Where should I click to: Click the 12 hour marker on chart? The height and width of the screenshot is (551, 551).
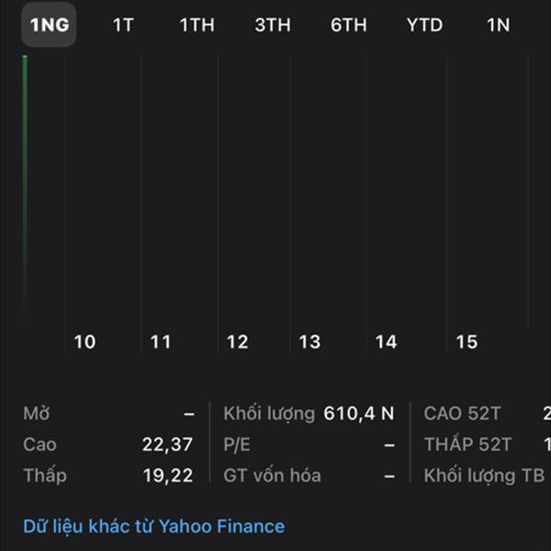tap(237, 342)
